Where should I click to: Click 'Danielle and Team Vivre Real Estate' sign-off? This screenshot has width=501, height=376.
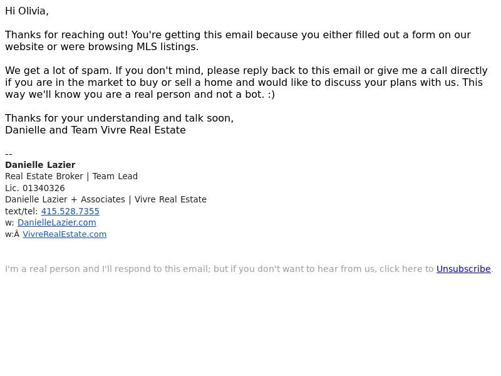click(x=95, y=130)
